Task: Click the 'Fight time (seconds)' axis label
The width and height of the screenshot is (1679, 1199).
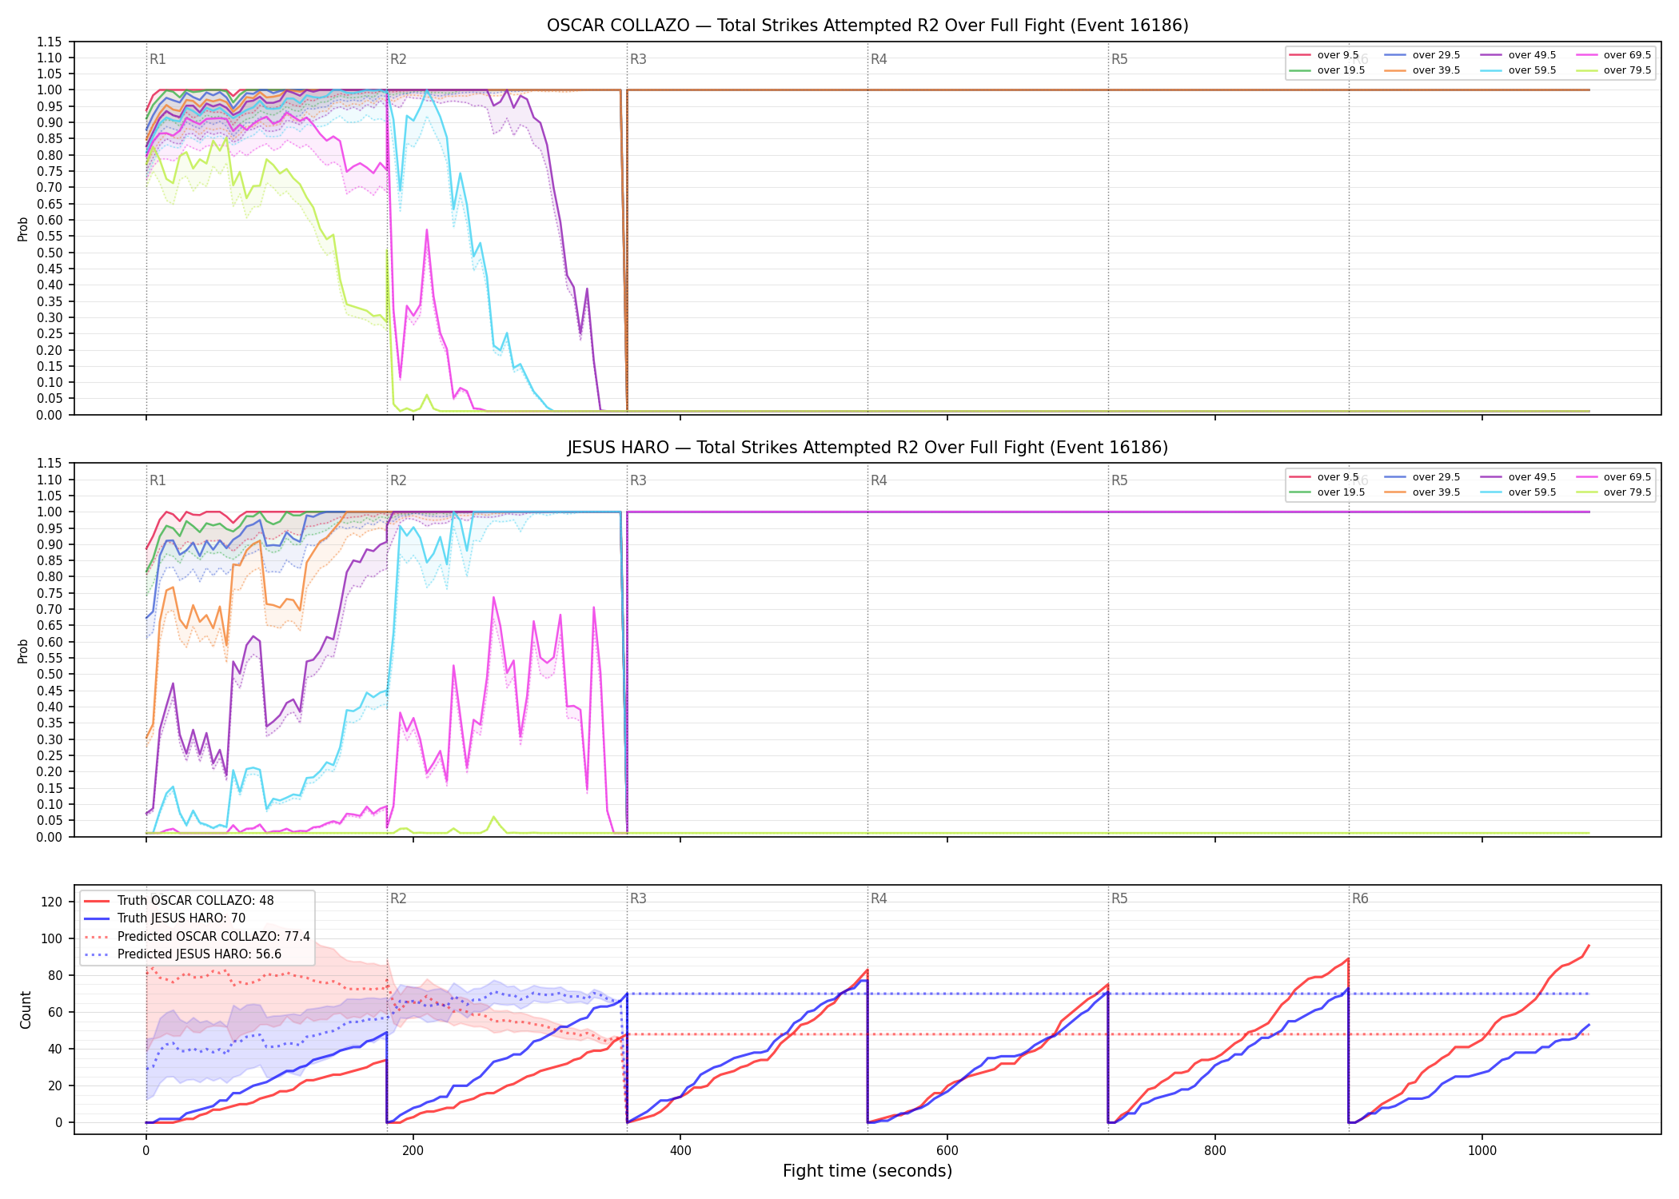Action: tap(867, 1171)
